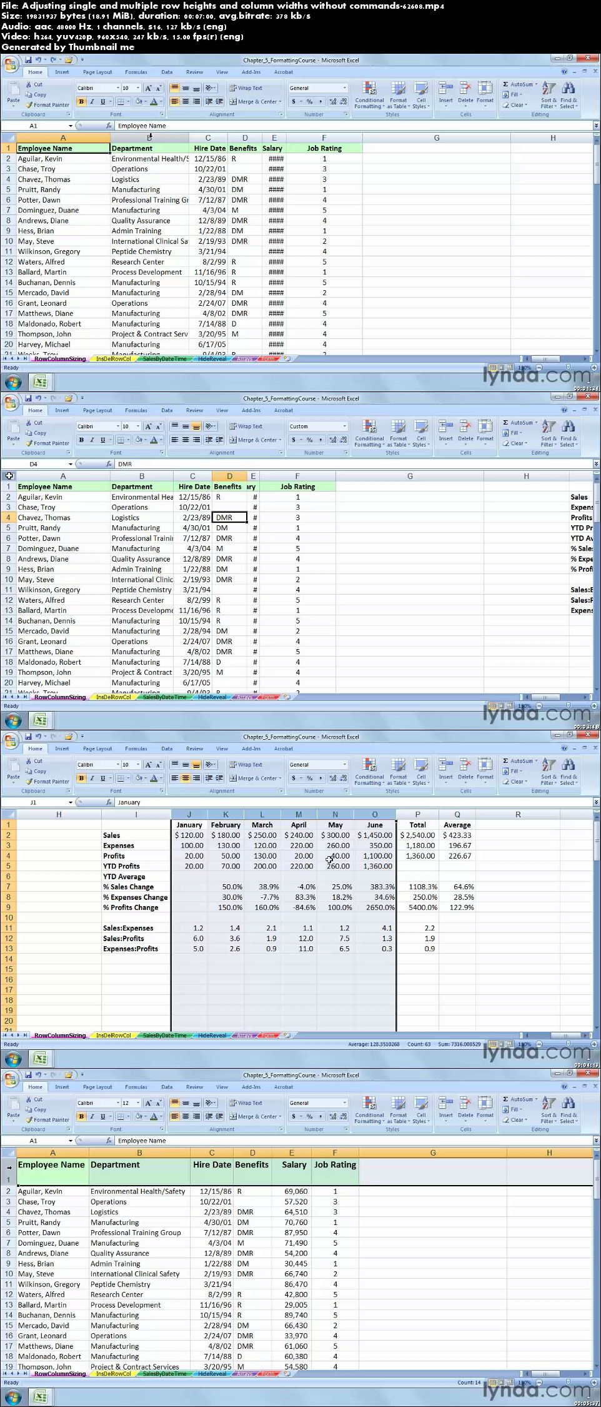Click the January header cell in the sales table
601x1407 pixels.
tap(189, 825)
